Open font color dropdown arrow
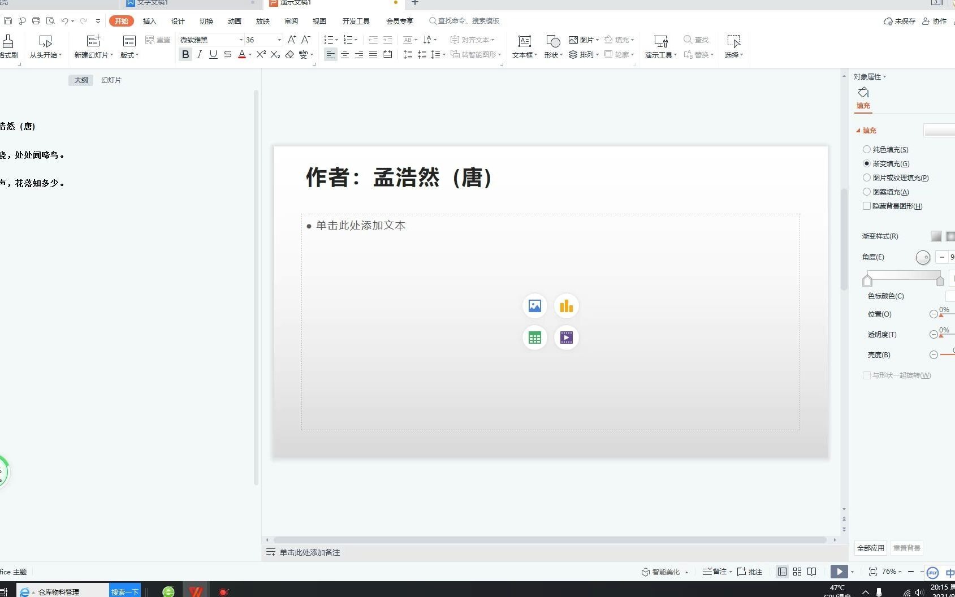The height and width of the screenshot is (597, 955). pos(250,55)
